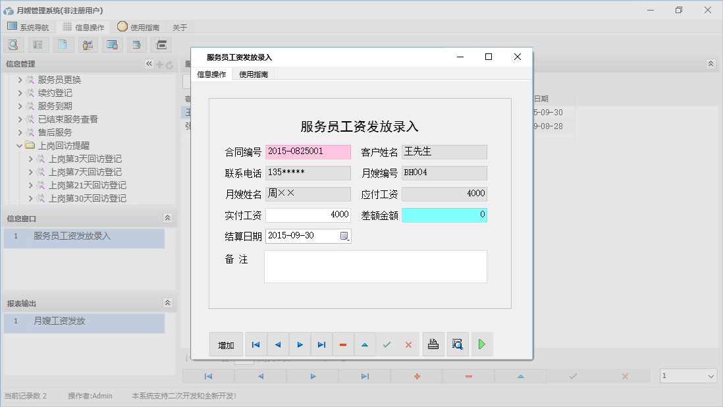723x407 pixels.
Task: Click the green execute arrow icon
Action: pyautogui.click(x=482, y=344)
